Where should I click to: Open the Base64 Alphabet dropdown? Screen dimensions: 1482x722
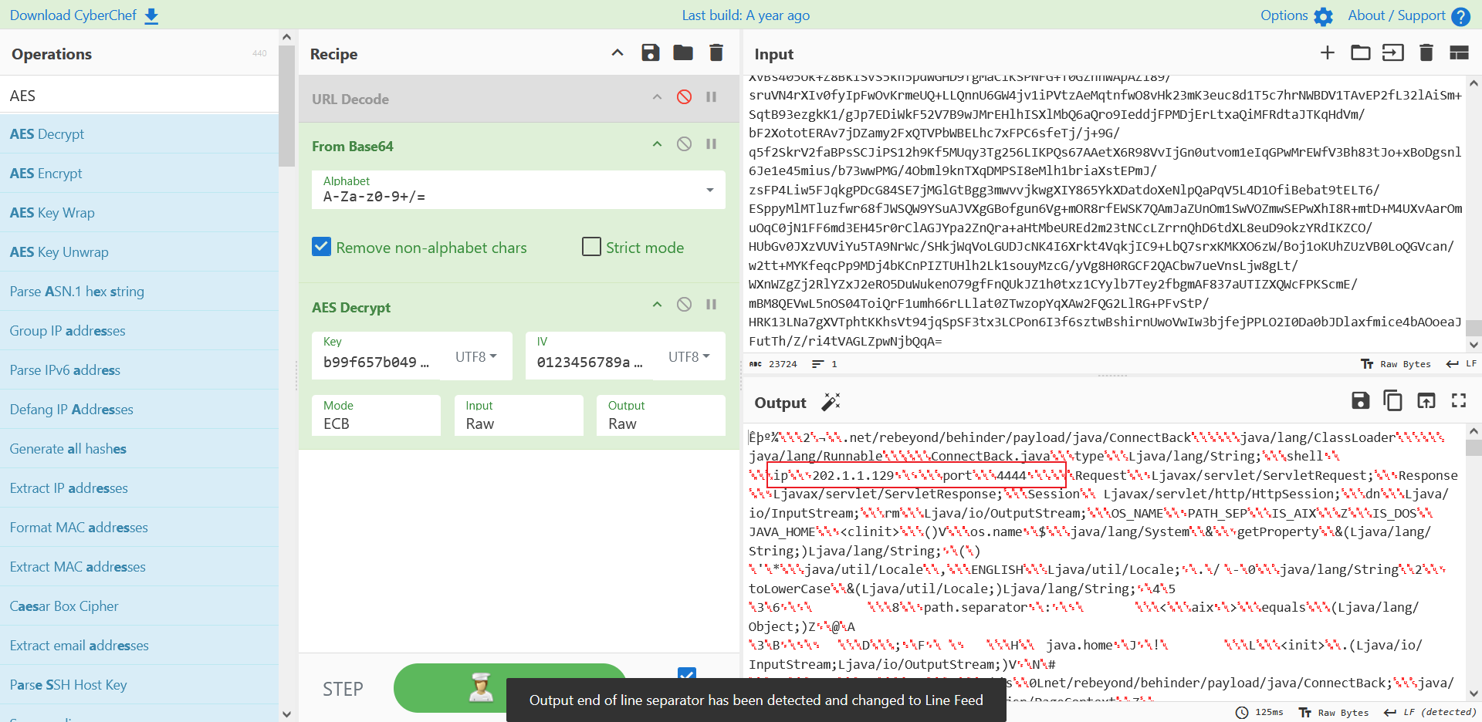point(518,190)
